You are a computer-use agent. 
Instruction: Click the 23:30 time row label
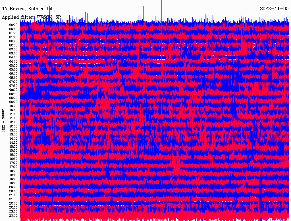click(x=13, y=216)
